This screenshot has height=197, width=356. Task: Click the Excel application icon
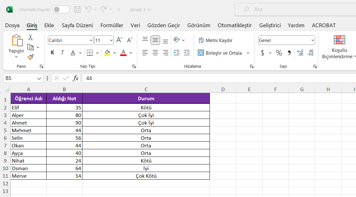coord(9,9)
